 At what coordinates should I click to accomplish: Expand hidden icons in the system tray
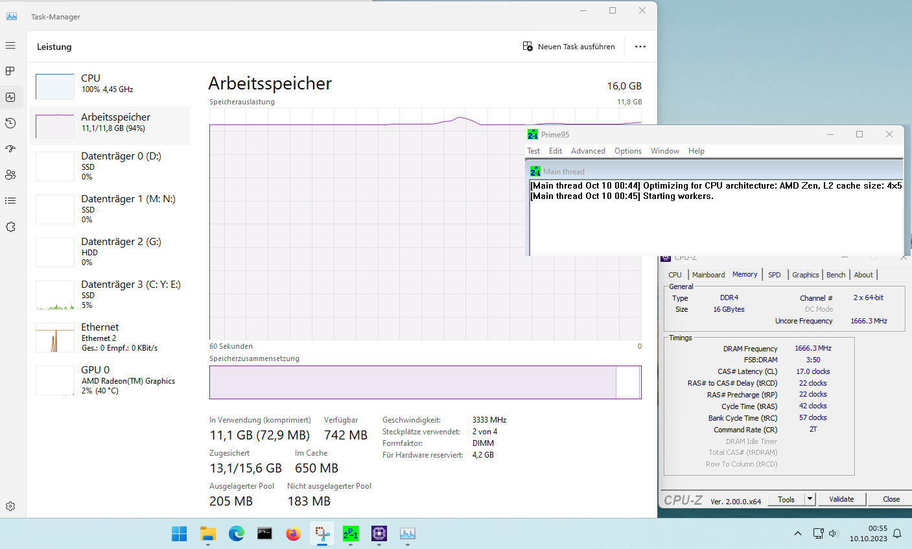click(797, 533)
